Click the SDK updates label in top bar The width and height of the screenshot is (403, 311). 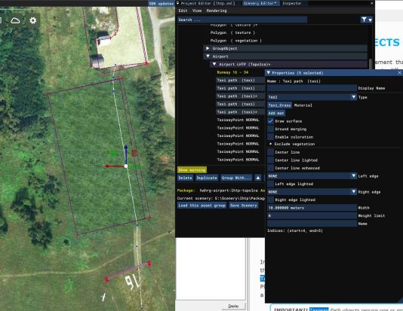pos(162,4)
